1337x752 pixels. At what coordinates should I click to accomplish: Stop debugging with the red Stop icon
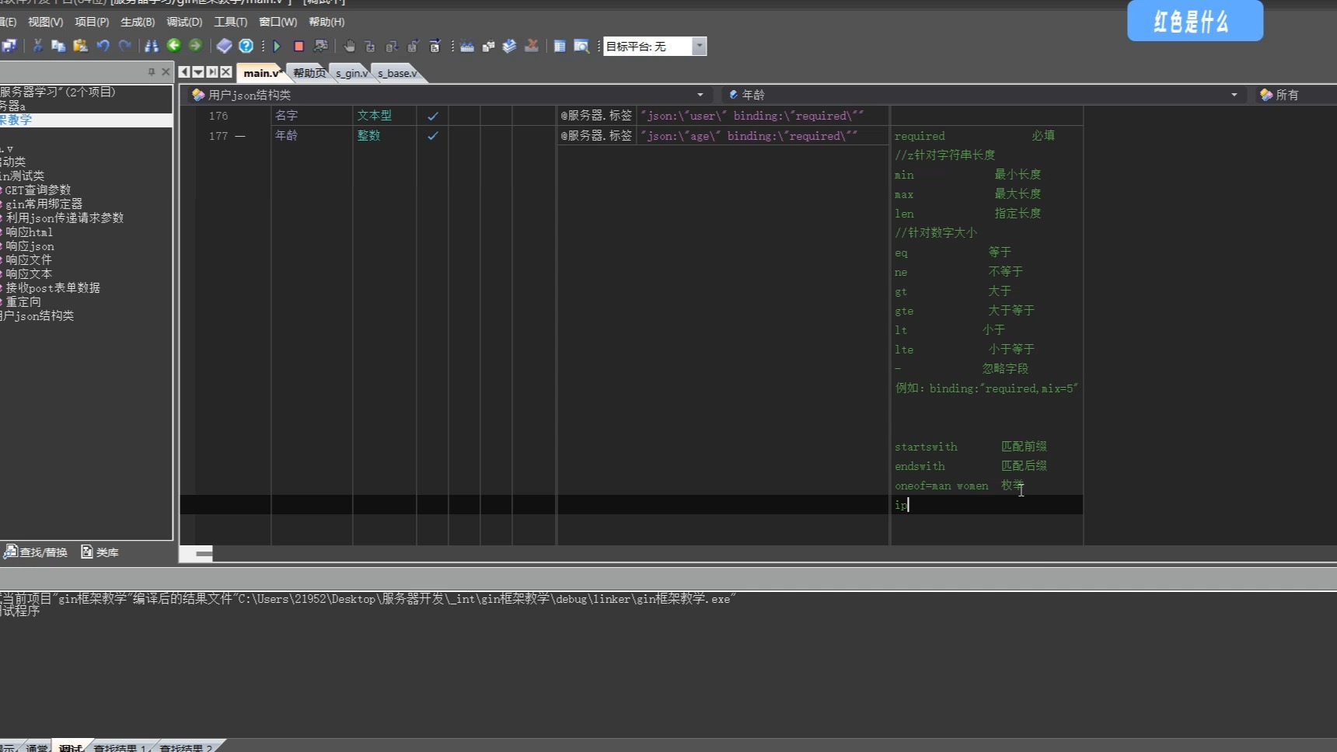298,46
